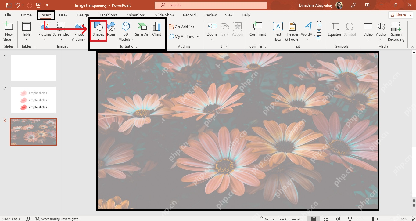Open the Table insert menu
The image size is (416, 221).
tap(27, 31)
